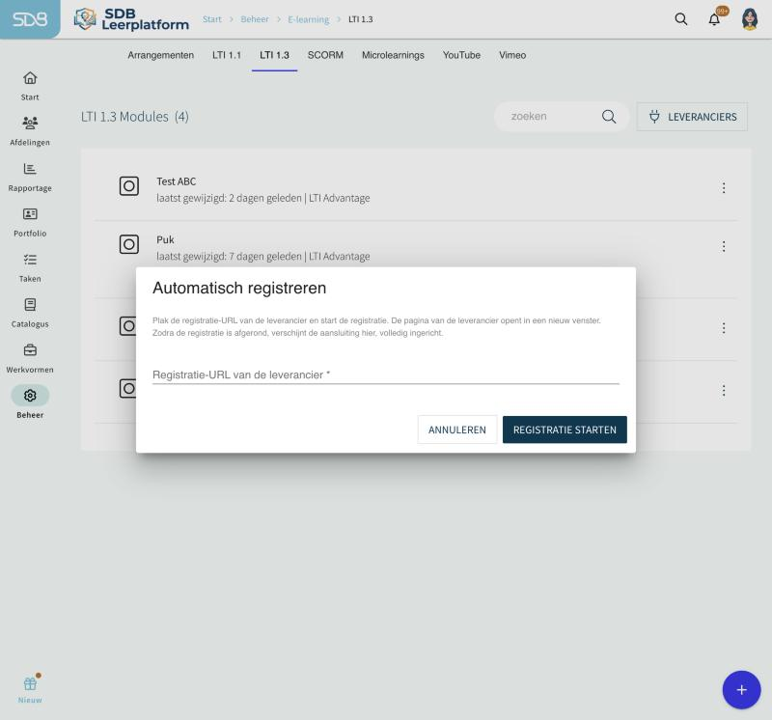Viewport: 772px width, 720px height.
Task: Open the notifications bell
Action: (714, 19)
